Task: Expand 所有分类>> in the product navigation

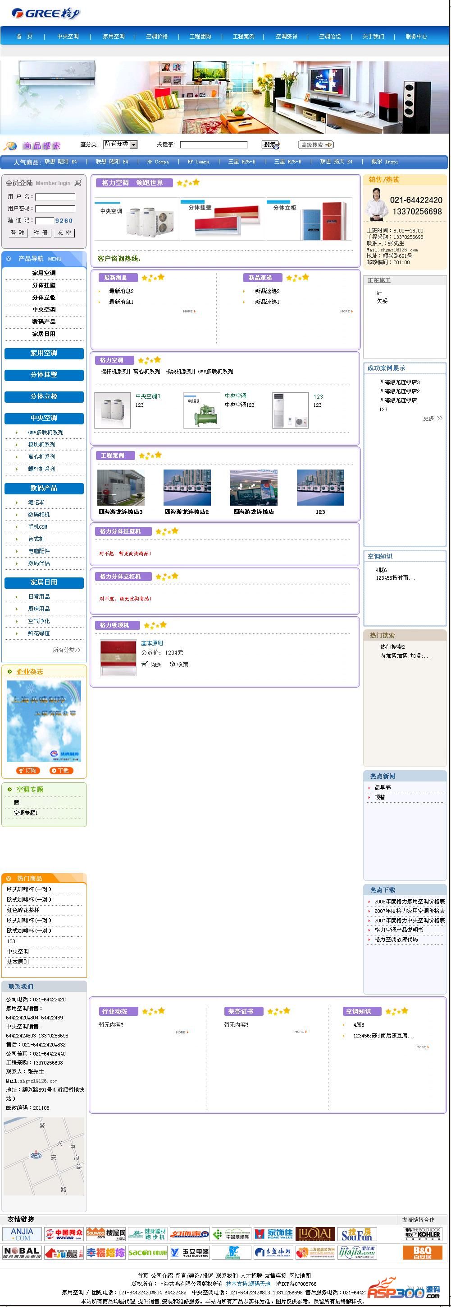Action: (66, 650)
